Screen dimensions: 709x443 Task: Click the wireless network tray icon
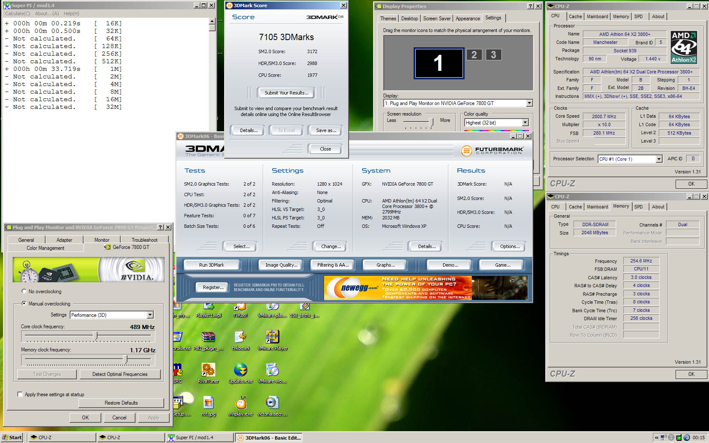pyautogui.click(x=663, y=438)
